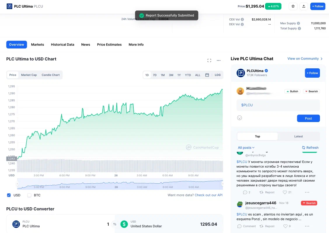Open the calendar date range picker
Viewport: 329px width, 233px height.
[207, 75]
